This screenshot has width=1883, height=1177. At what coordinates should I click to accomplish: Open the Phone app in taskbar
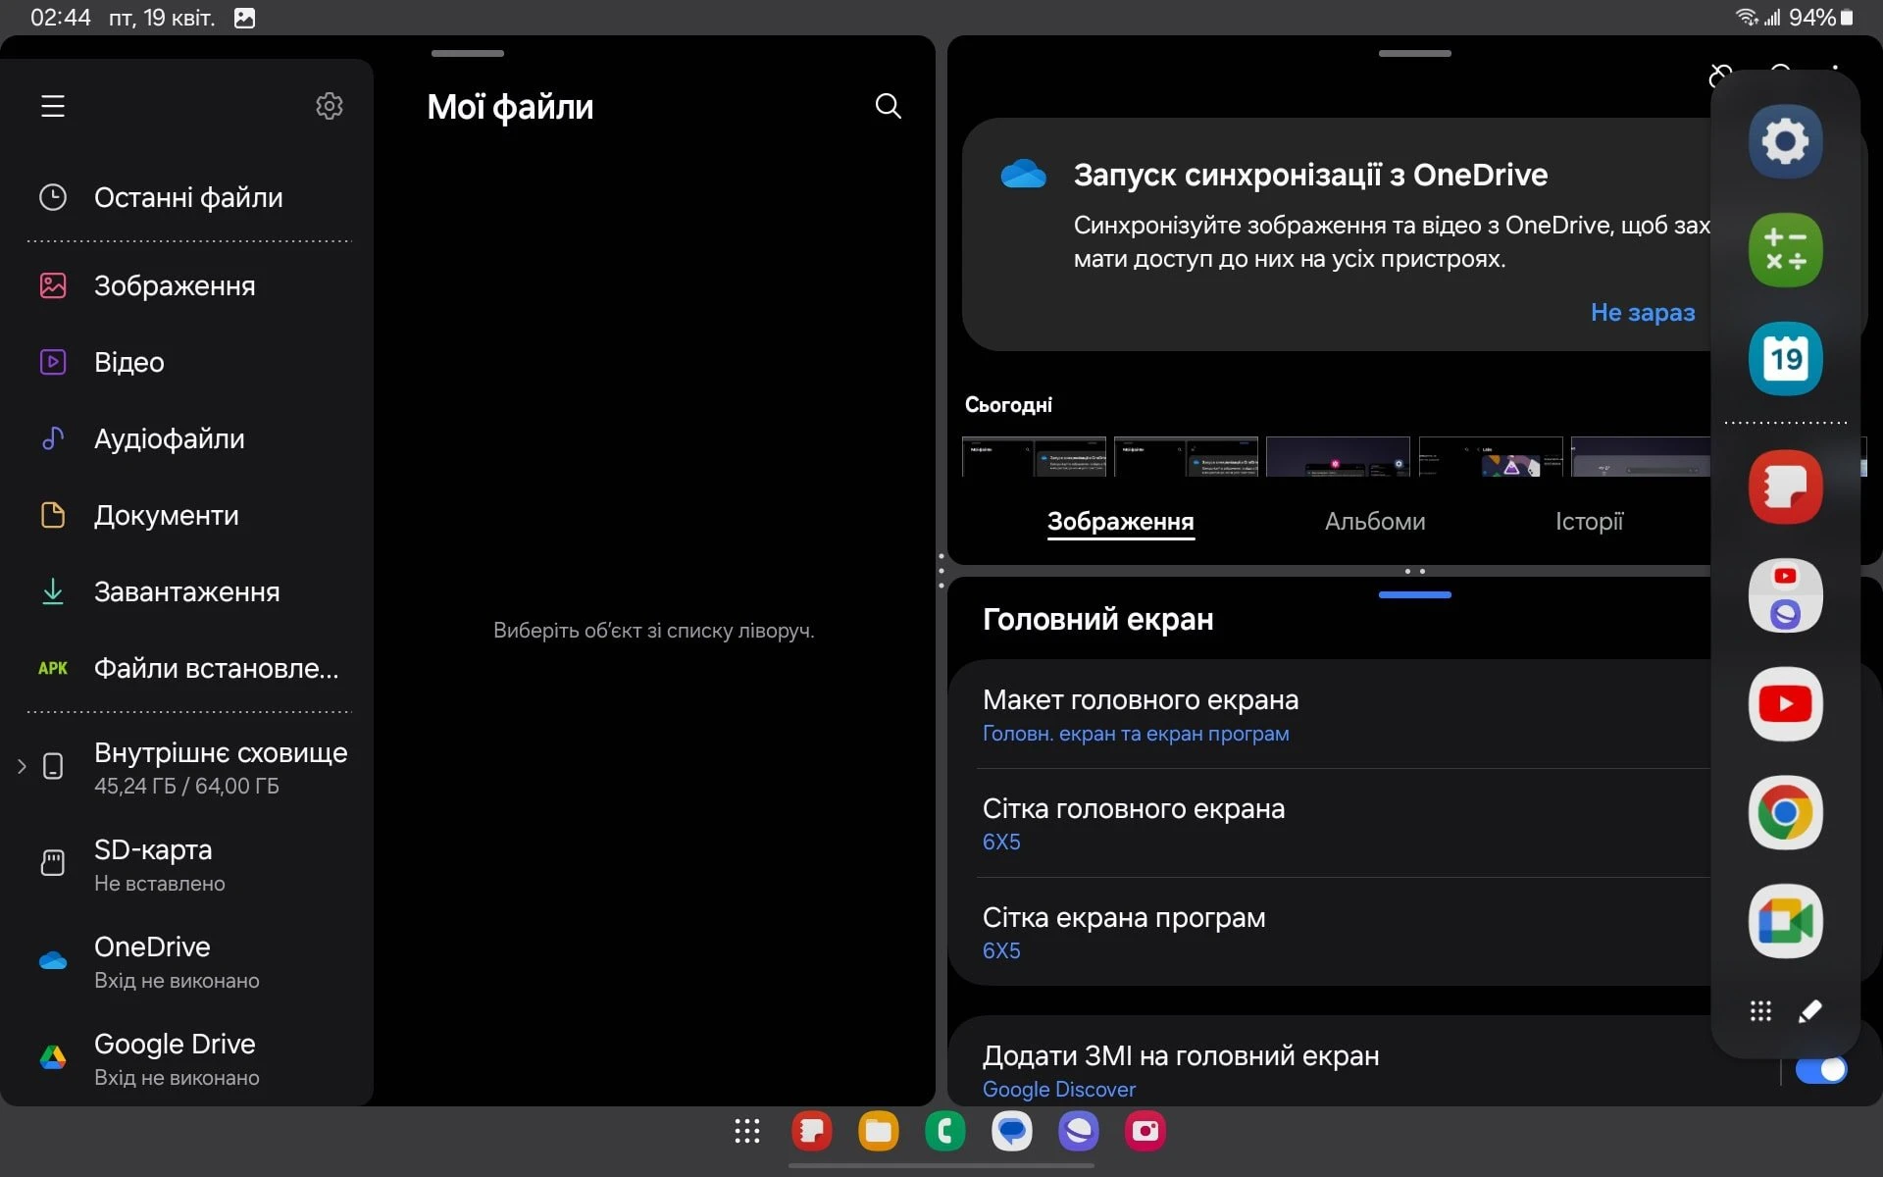945,1131
